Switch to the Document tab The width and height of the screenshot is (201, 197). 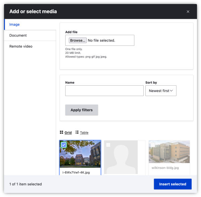30,35
